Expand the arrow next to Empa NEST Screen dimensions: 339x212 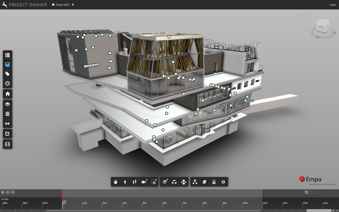(73, 5)
